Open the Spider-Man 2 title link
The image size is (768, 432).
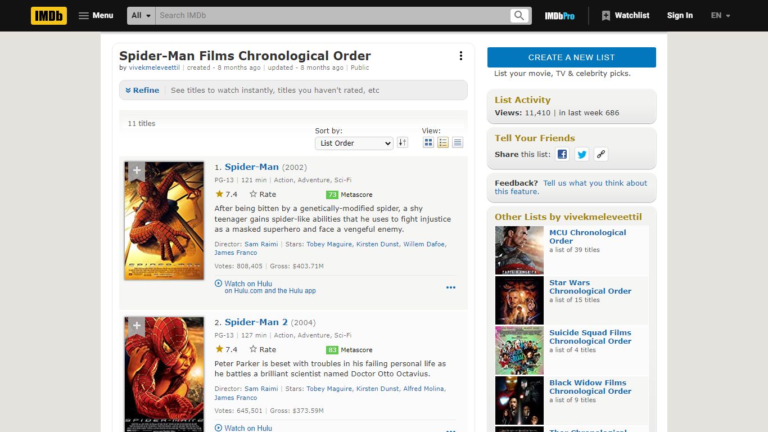tap(256, 322)
